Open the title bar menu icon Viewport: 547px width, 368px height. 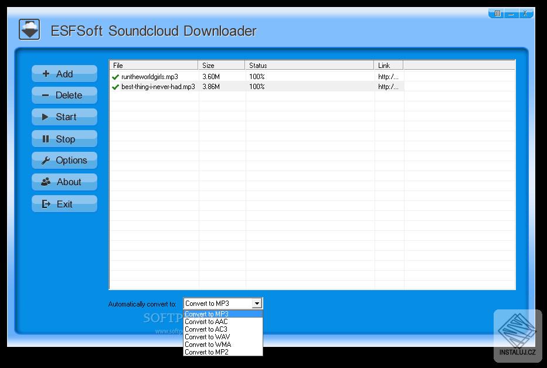[498, 13]
